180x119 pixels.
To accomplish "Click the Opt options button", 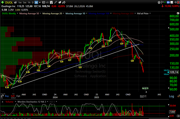I will point(18,96).
